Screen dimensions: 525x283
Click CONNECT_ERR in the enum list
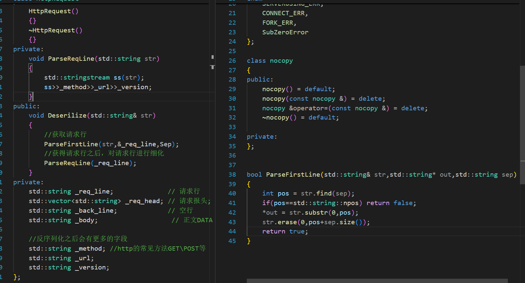tap(283, 13)
